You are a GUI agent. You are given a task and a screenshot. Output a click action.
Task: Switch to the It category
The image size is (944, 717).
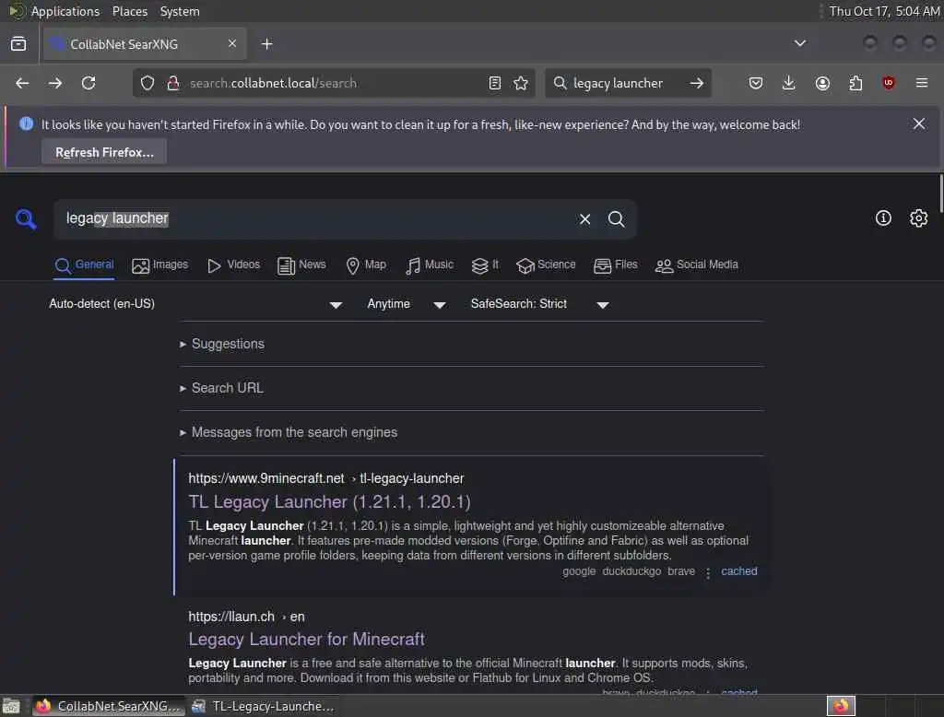[x=485, y=264]
